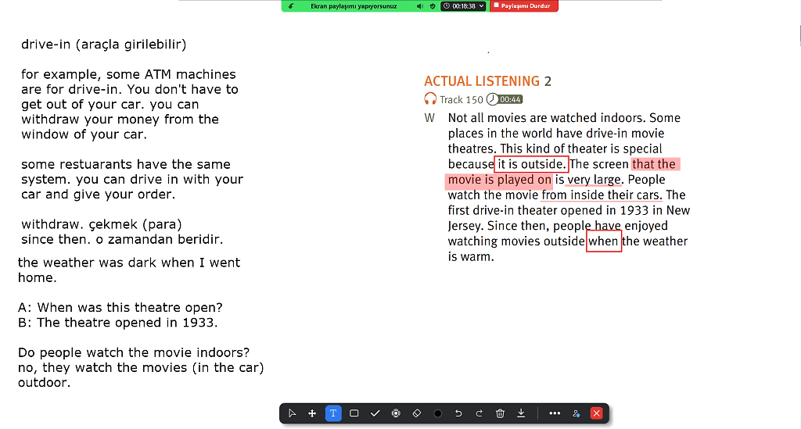The height and width of the screenshot is (429, 801).
Task: Select the eraser tool
Action: click(x=417, y=413)
